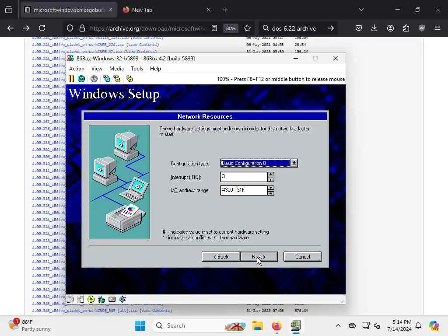Cancel the Windows Setup dialog
The width and height of the screenshot is (448, 336).
[303, 256]
